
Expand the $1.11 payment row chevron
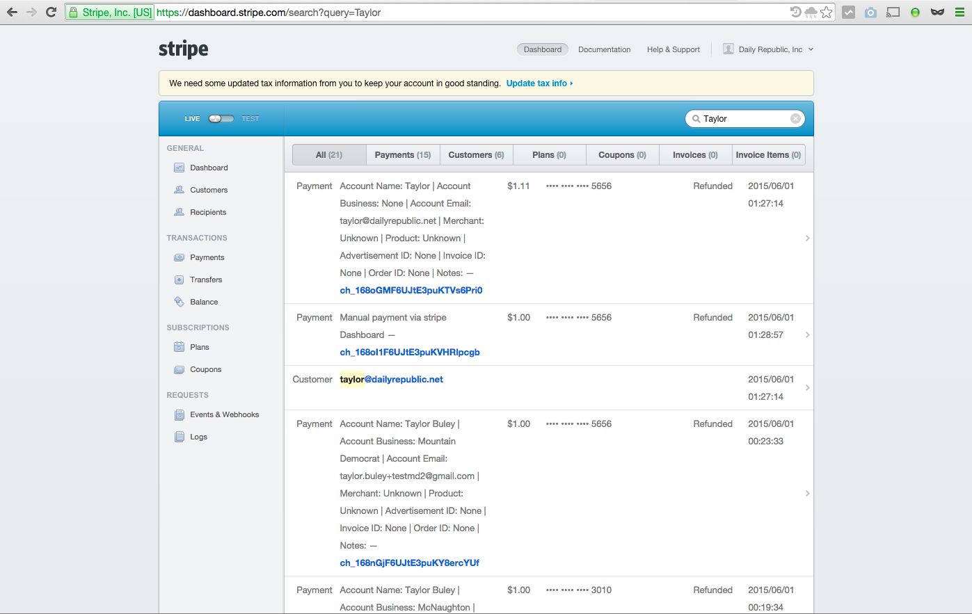tap(807, 238)
